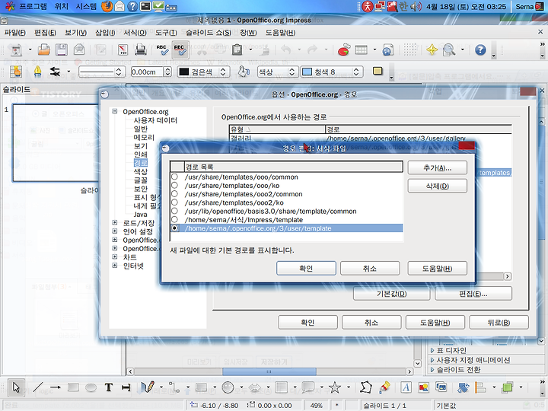
Task: Open the fill color 청색 8 dropdown
Action: (355, 72)
